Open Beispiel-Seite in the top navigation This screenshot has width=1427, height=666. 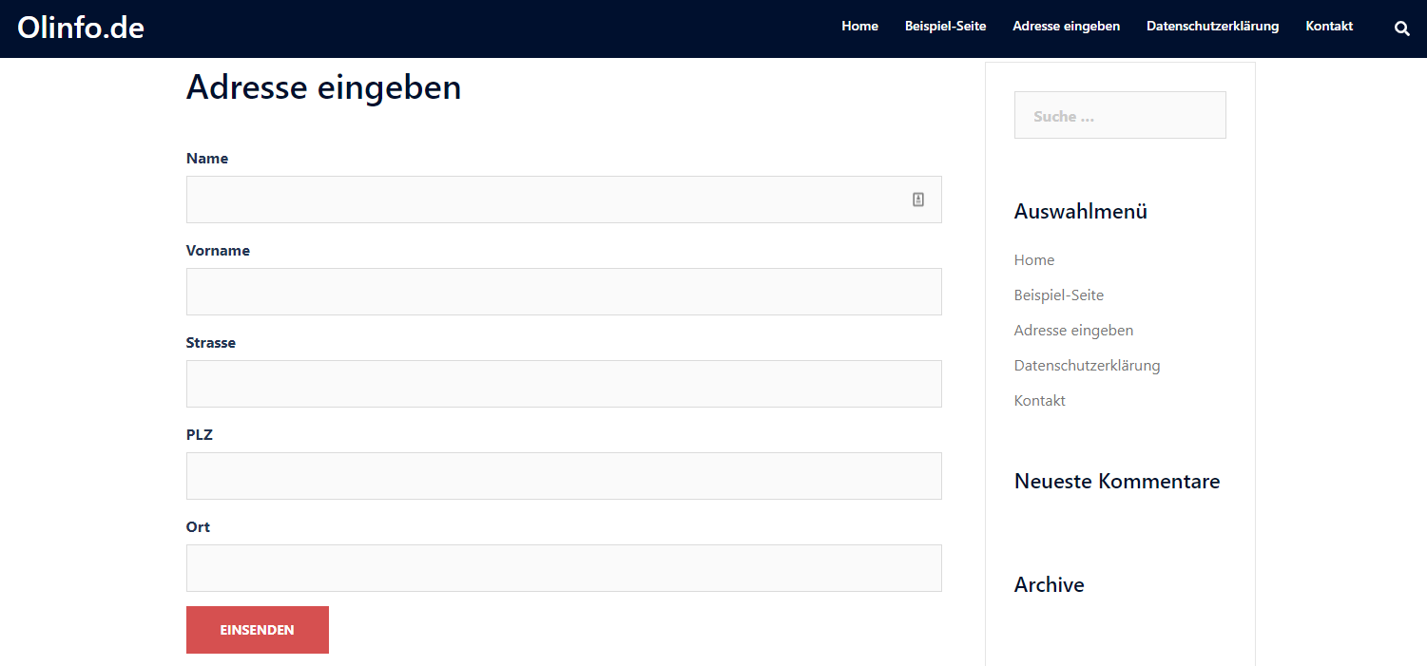tap(945, 27)
